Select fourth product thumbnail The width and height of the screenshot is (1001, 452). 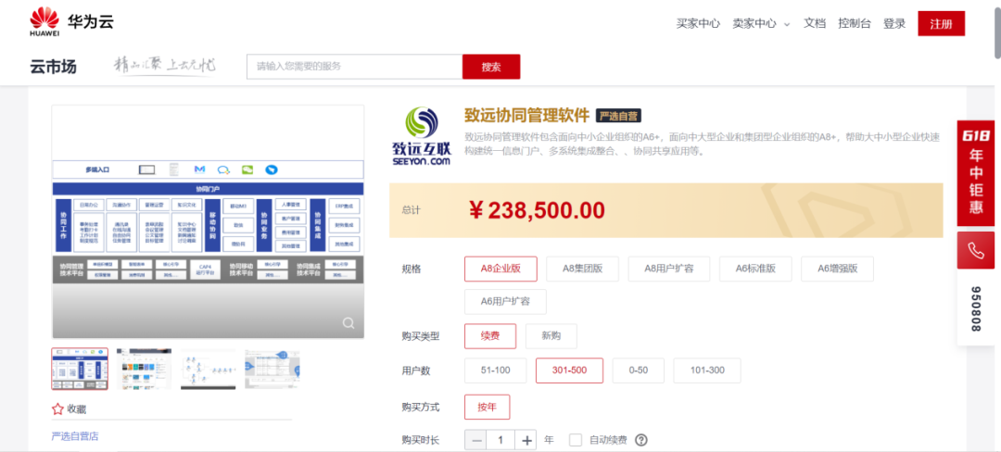point(272,369)
